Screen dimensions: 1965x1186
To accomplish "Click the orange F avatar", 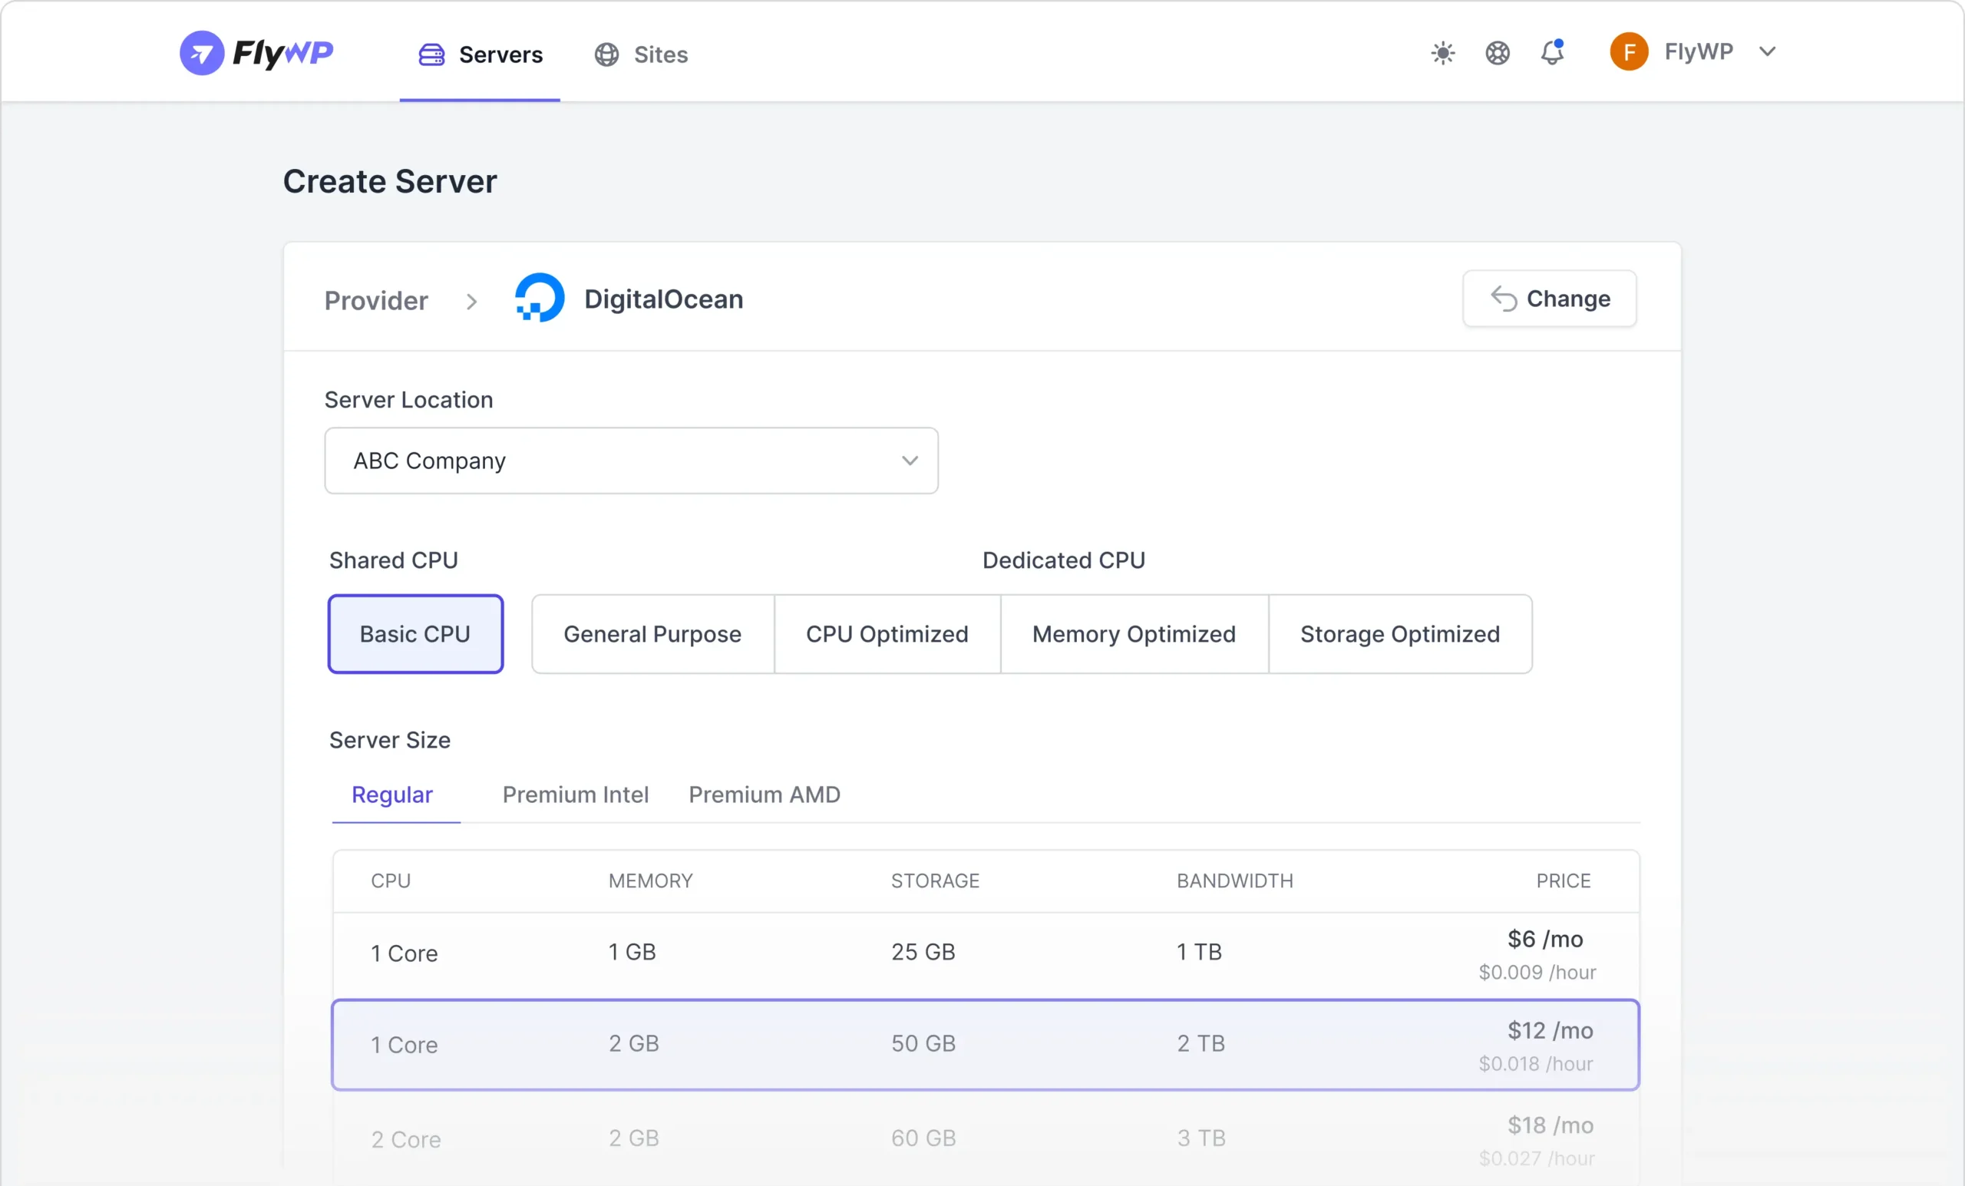I will pos(1629,52).
